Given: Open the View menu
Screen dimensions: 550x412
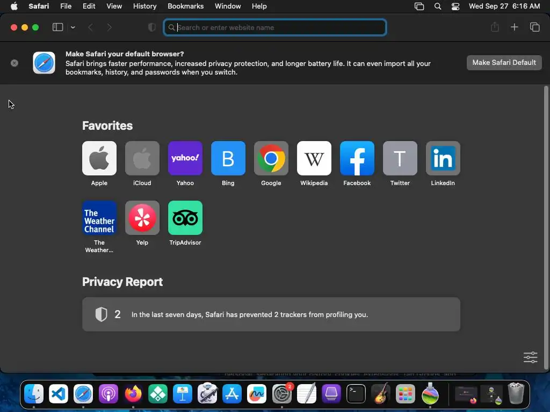Looking at the screenshot, I should [x=114, y=6].
